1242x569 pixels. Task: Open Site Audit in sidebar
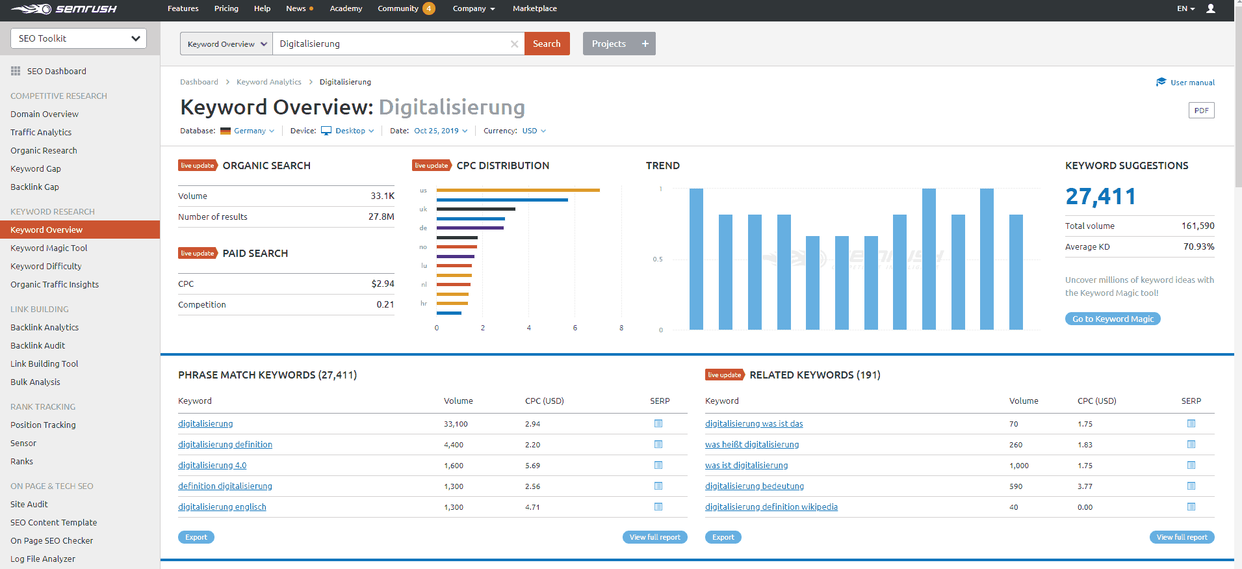29,504
